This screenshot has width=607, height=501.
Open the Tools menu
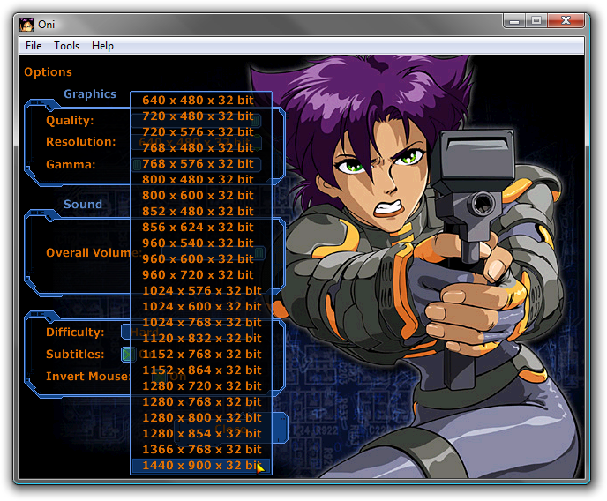click(66, 46)
